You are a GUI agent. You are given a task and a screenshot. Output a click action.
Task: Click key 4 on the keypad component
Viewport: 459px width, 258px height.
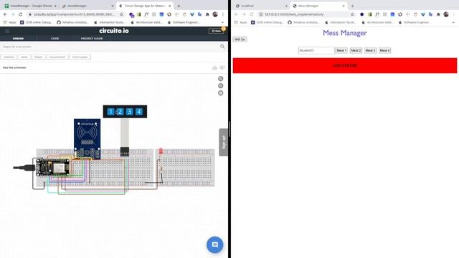point(138,112)
